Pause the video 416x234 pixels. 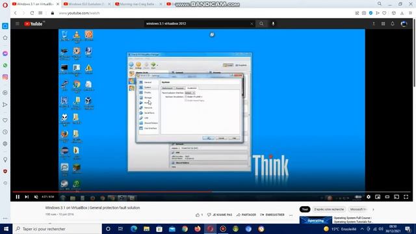[18, 197]
